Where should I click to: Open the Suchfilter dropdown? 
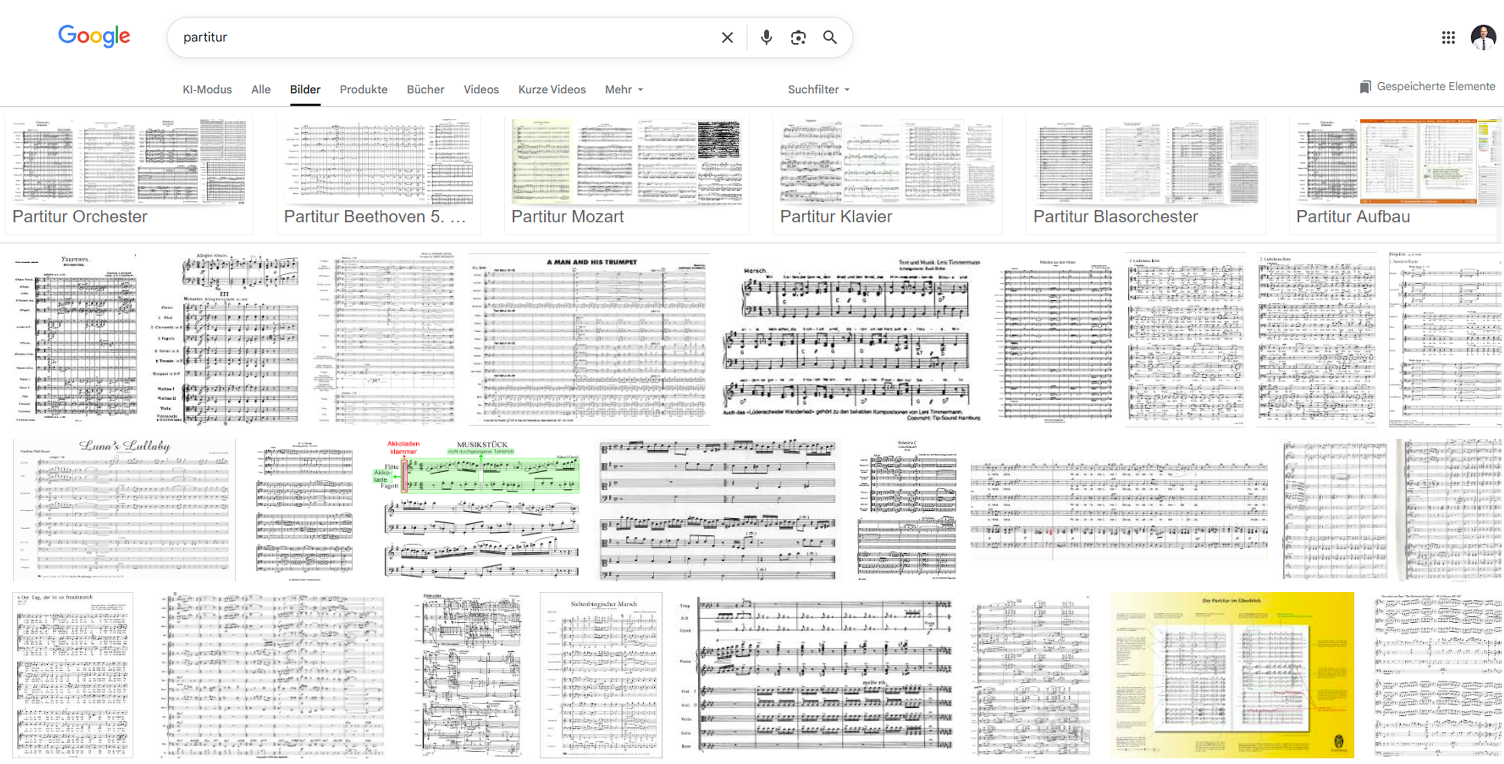(x=818, y=90)
